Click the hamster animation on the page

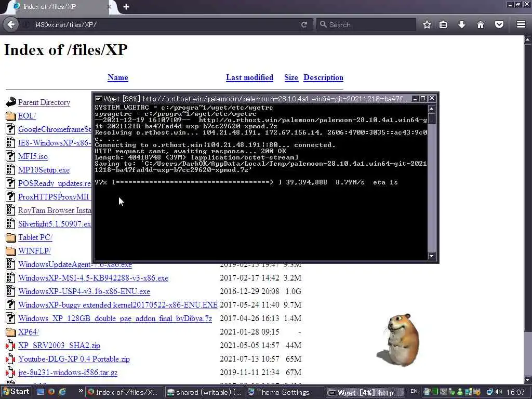click(x=400, y=340)
